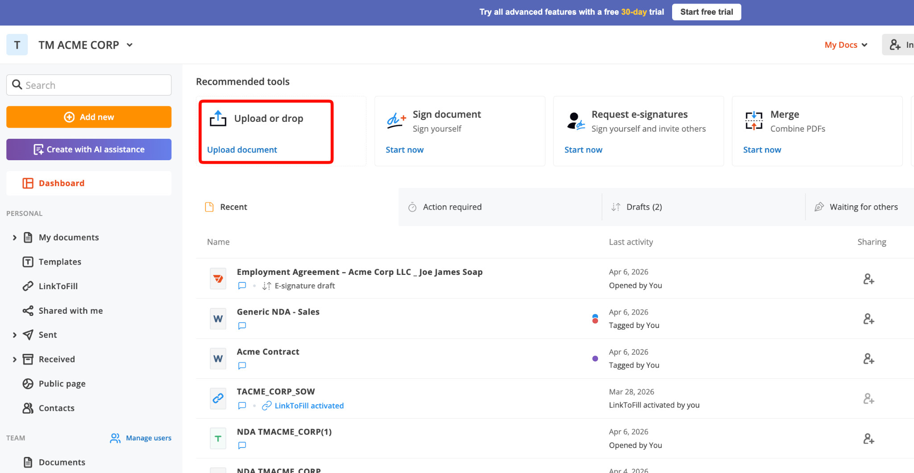Screen dimensions: 914x473
Task: Click the Acme Contract Word file icon
Action: (x=218, y=358)
